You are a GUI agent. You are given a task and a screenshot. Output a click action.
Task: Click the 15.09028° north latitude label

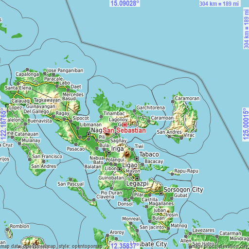point(124,3)
